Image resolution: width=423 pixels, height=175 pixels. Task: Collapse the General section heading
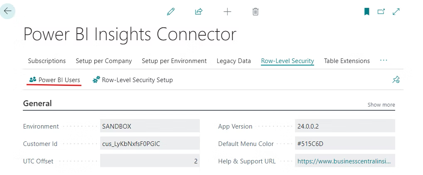(37, 104)
